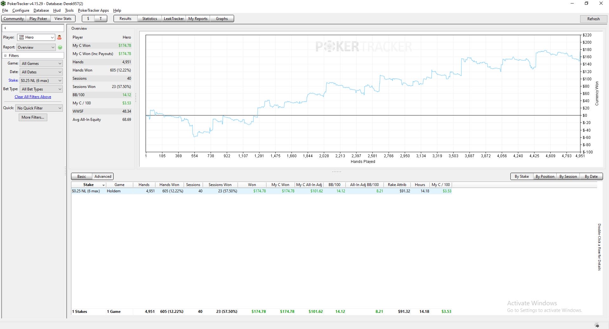Click the blue Stake filter label
The width and height of the screenshot is (609, 329).
pos(13,80)
